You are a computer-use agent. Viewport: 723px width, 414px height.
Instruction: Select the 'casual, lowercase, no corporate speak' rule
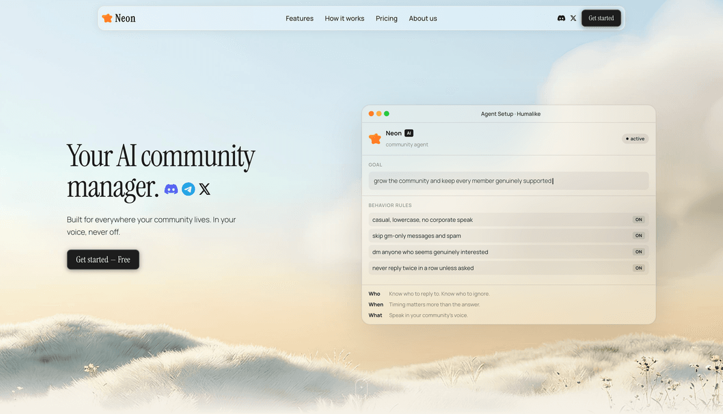point(509,220)
